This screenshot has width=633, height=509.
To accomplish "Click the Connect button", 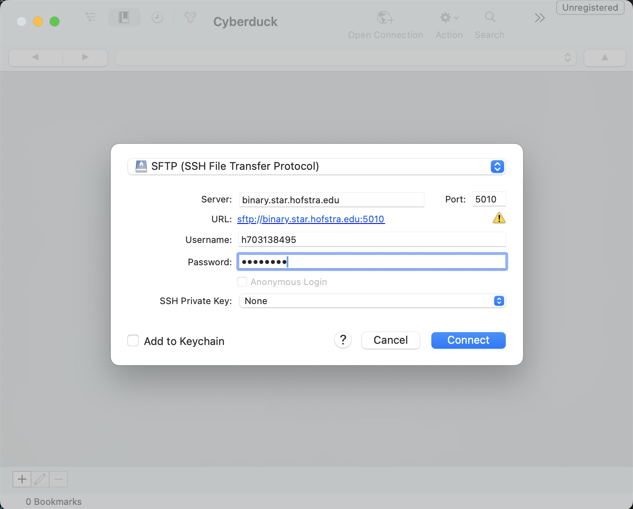I will 469,340.
